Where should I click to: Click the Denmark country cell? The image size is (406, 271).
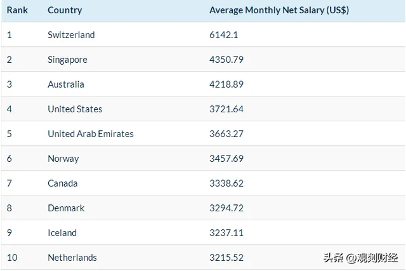coord(66,208)
